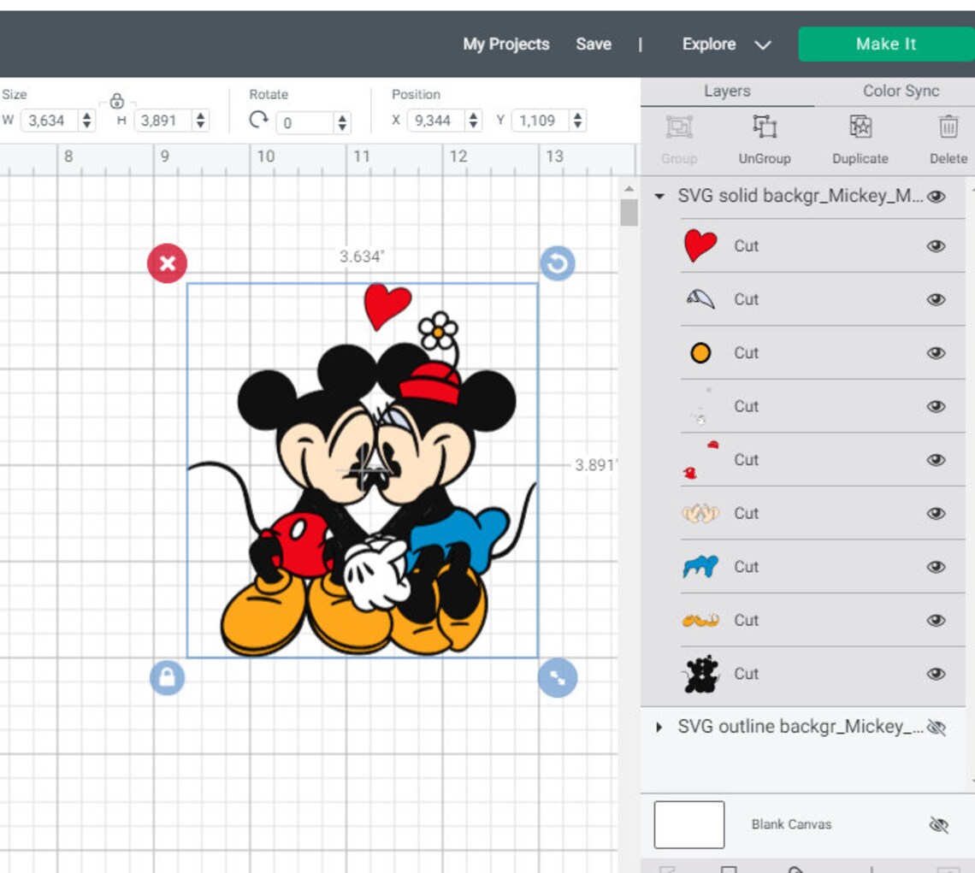975x873 pixels.
Task: Switch to the Color Sync tab
Action: (x=899, y=91)
